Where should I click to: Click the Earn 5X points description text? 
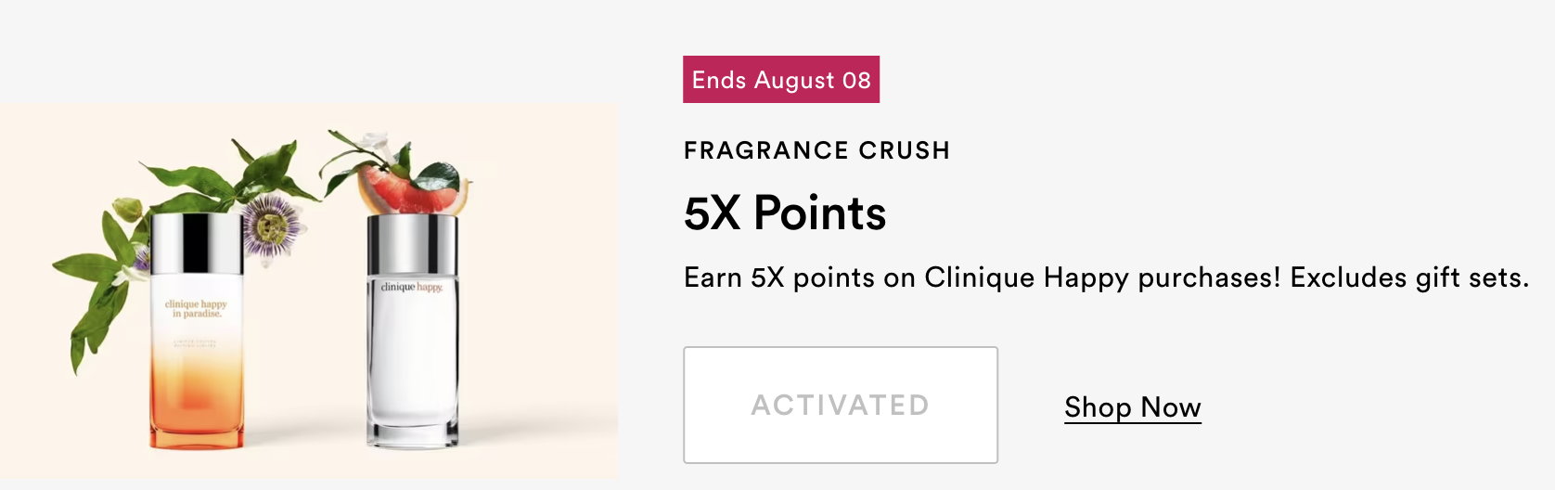point(1106,277)
